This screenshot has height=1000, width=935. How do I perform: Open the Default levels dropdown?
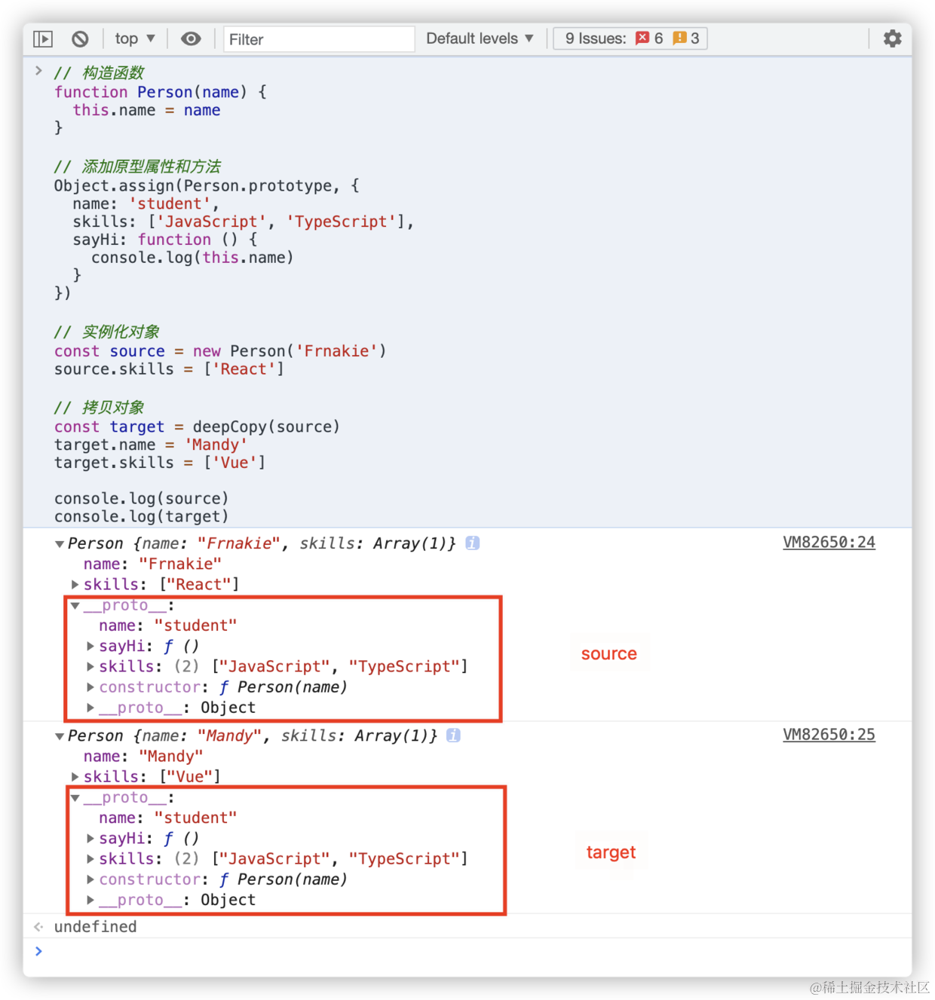pyautogui.click(x=480, y=38)
